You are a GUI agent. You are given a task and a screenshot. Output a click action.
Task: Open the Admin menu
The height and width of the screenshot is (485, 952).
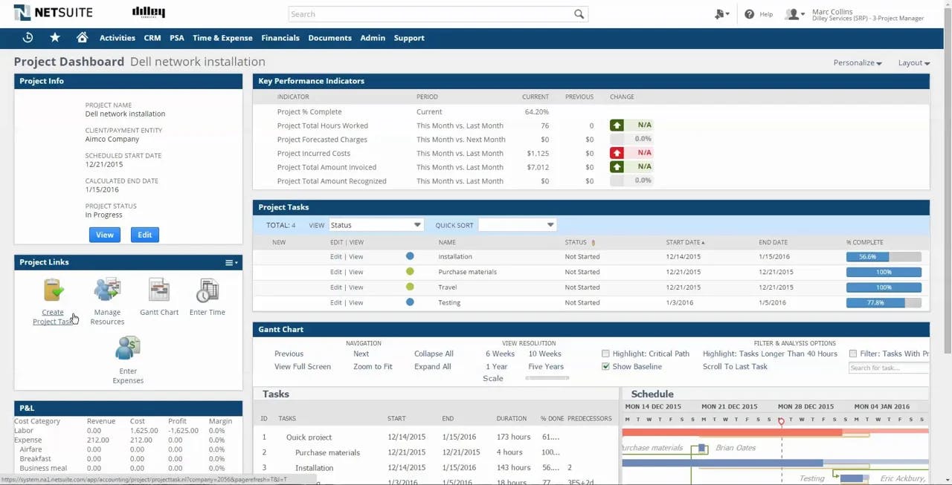(x=373, y=38)
